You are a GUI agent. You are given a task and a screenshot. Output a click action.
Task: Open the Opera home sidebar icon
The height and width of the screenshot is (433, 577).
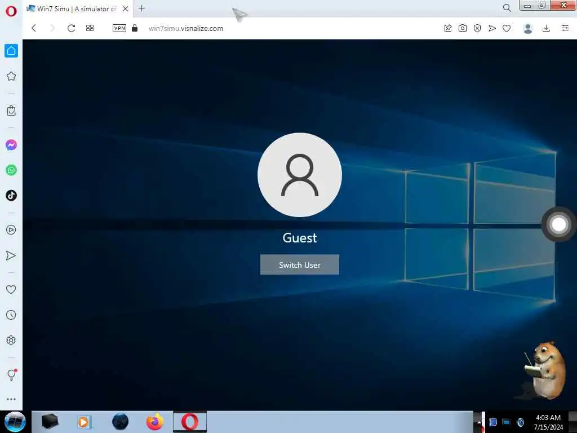tap(11, 51)
